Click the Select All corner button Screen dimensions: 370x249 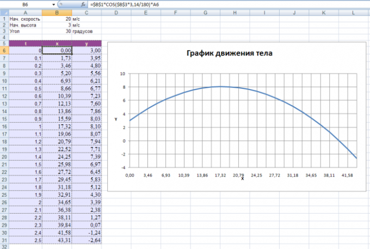point(4,12)
